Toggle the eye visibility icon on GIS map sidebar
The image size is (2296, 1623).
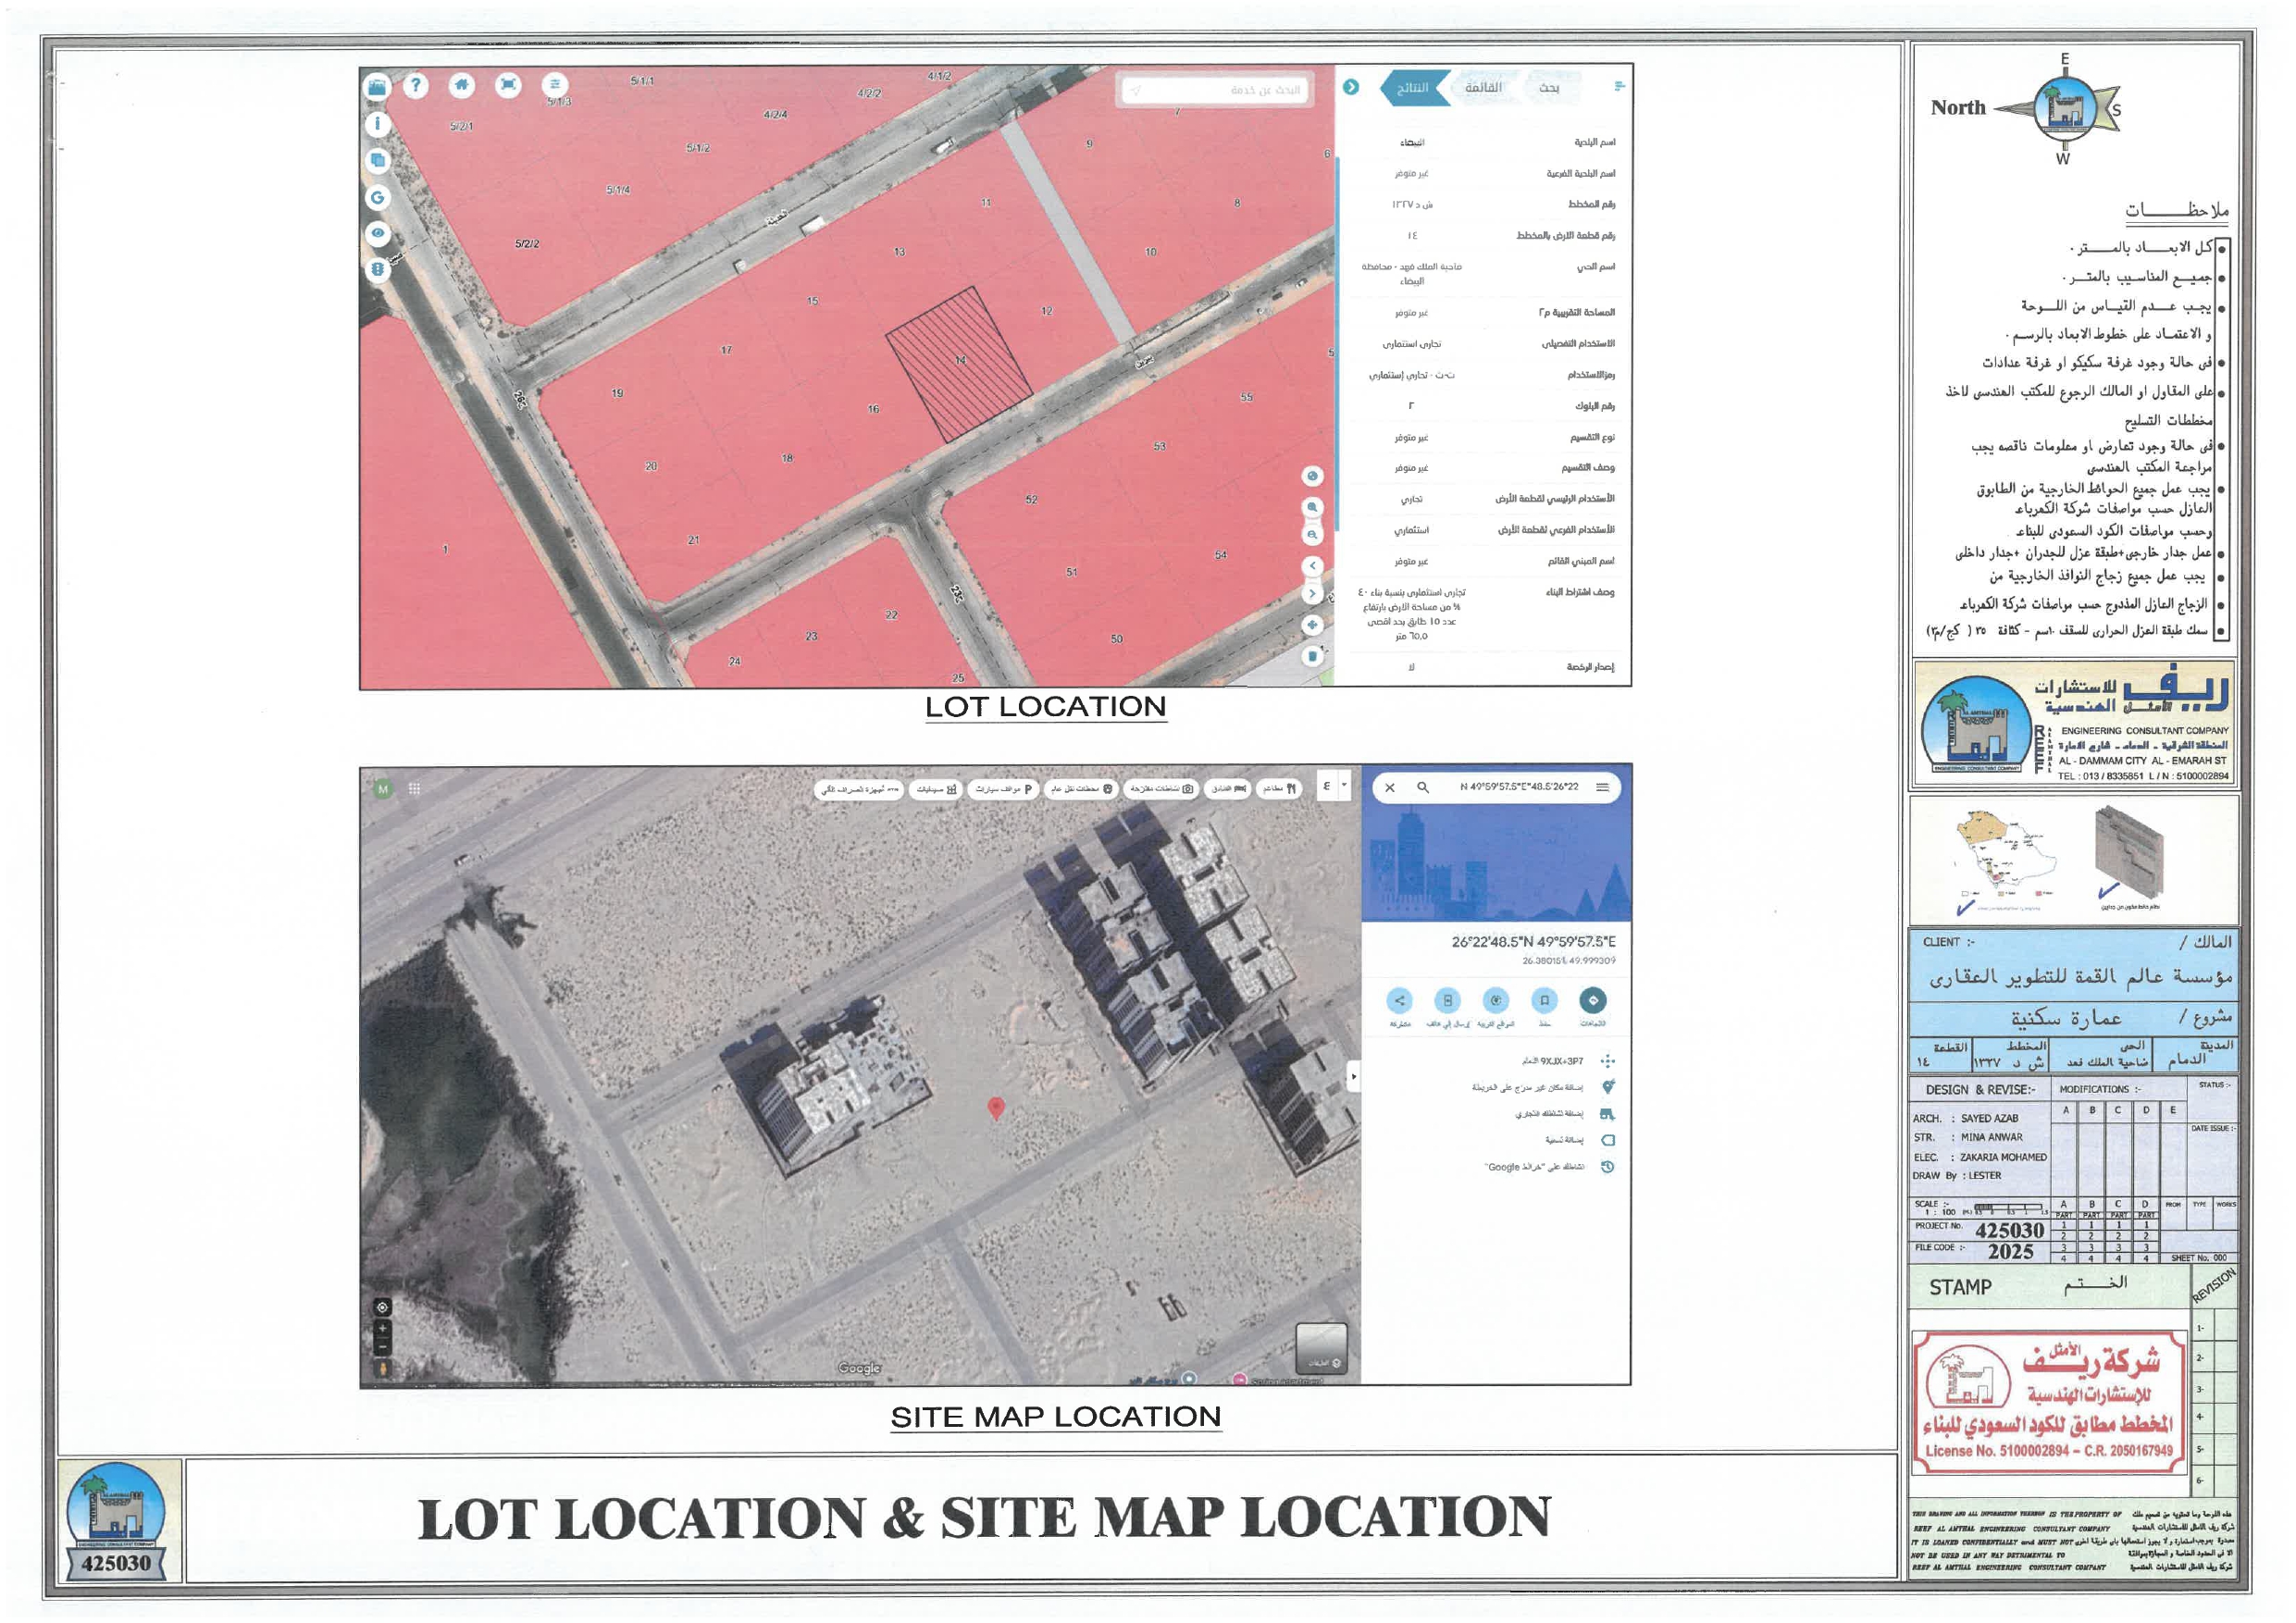[378, 233]
